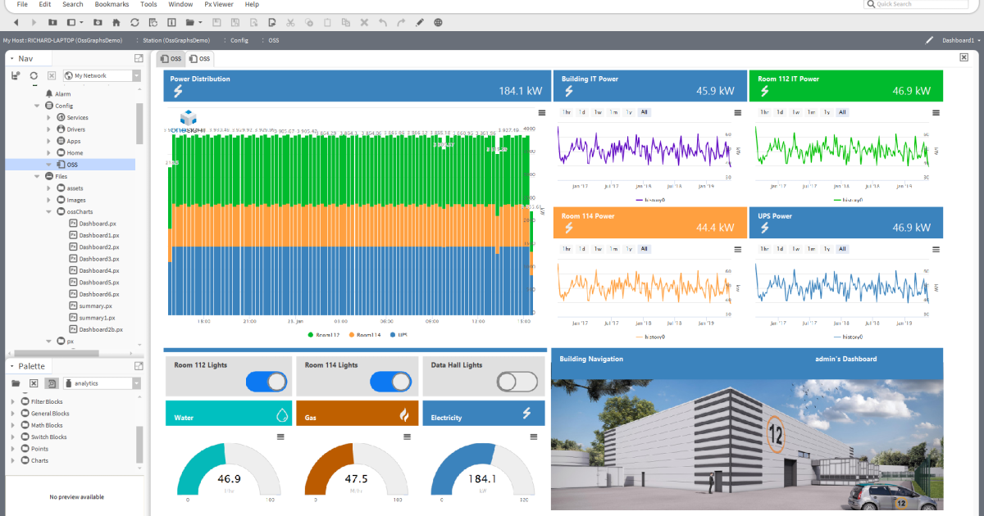Select the 1d range on Room 112 IT Power
Screen dimensions: 984x516
pos(780,112)
